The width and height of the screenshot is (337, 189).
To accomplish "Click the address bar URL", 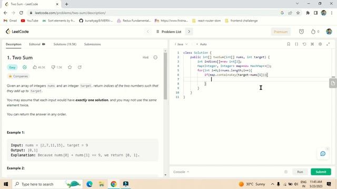I will (x=70, y=13).
